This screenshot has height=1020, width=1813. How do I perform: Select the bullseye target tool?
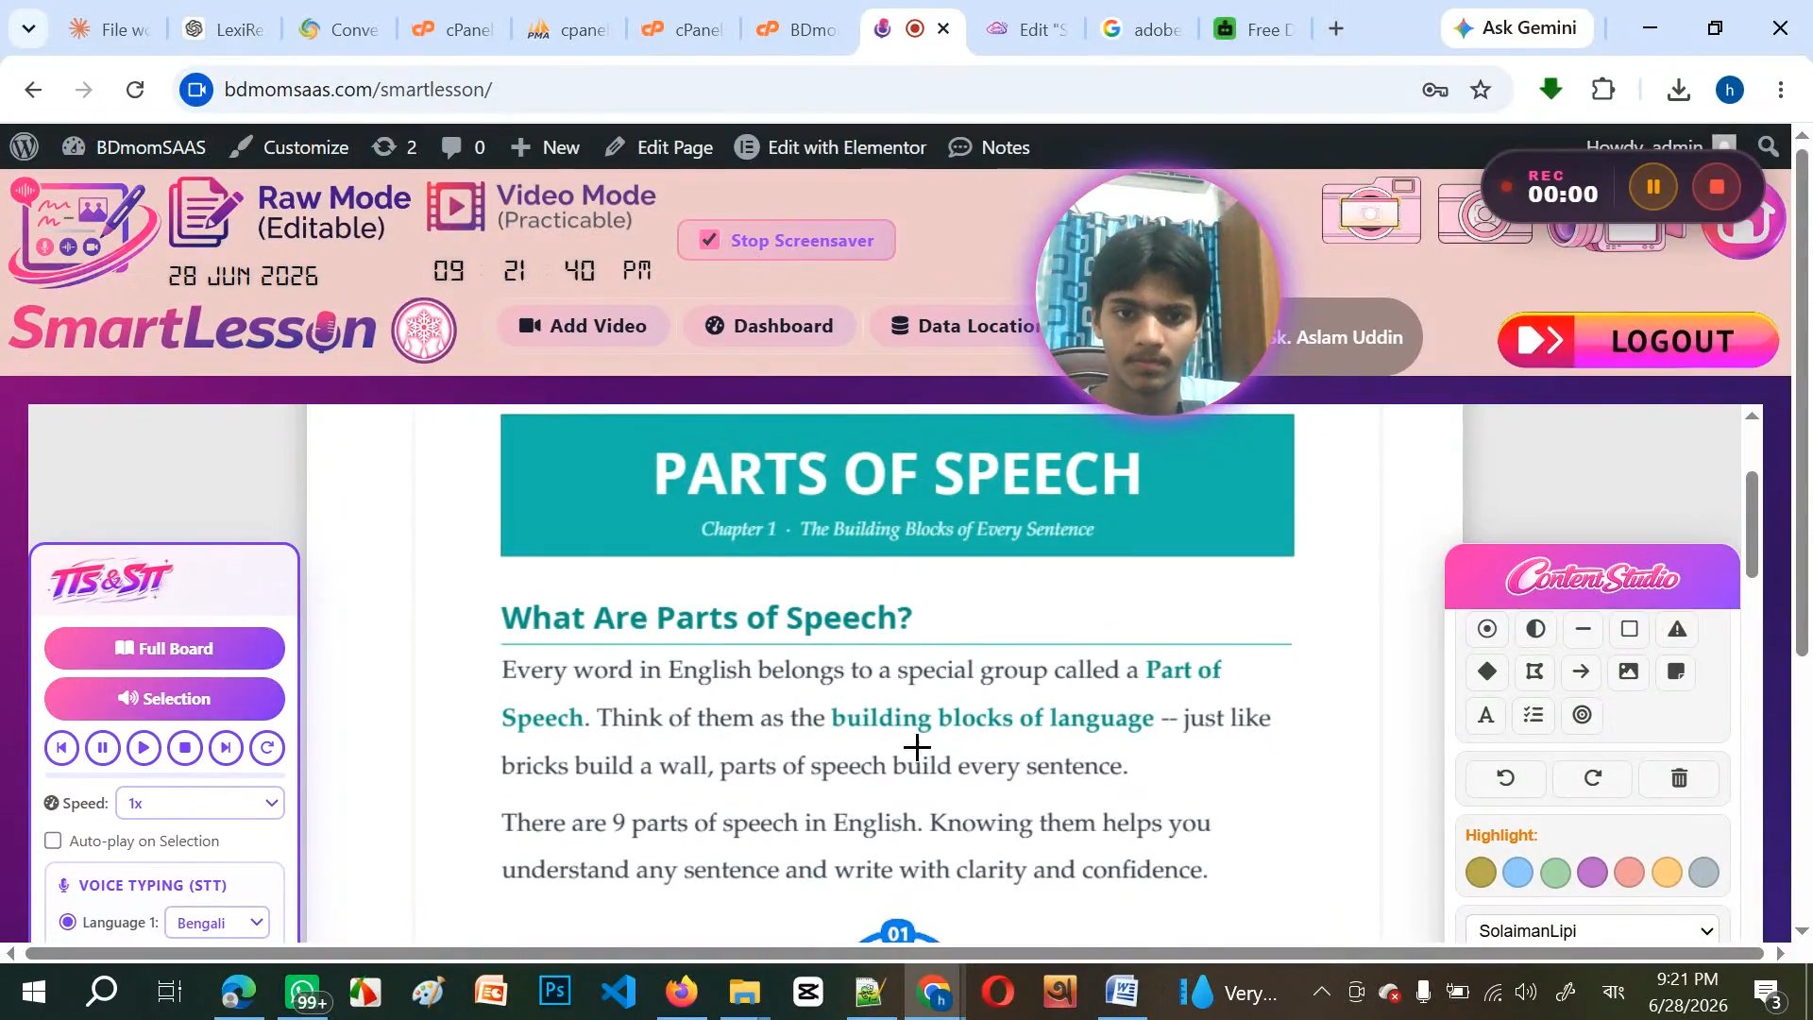[x=1583, y=715]
